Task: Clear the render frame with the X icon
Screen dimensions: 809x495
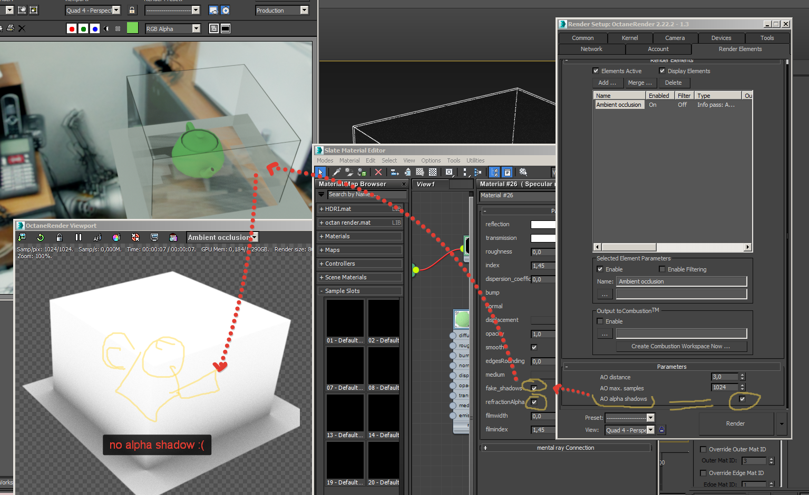Action: tap(22, 28)
